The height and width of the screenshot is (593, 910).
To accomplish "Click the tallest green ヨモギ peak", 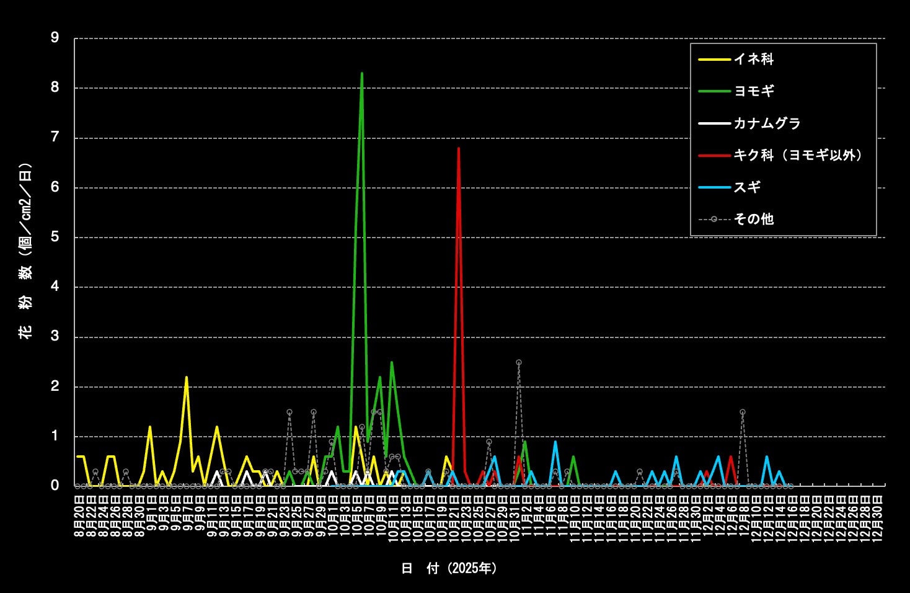I will tap(361, 74).
